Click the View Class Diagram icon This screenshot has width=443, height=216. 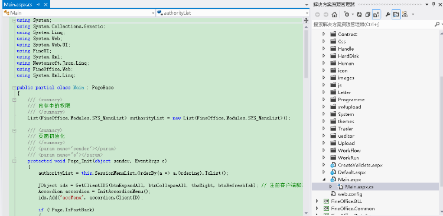click(x=405, y=14)
